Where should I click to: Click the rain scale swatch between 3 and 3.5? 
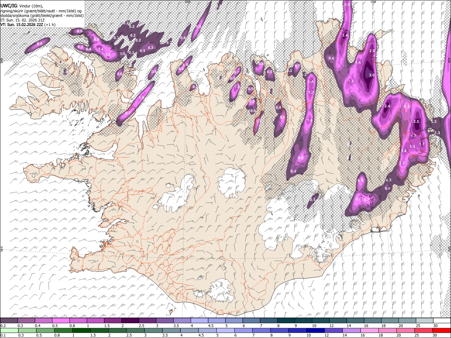[153, 330]
